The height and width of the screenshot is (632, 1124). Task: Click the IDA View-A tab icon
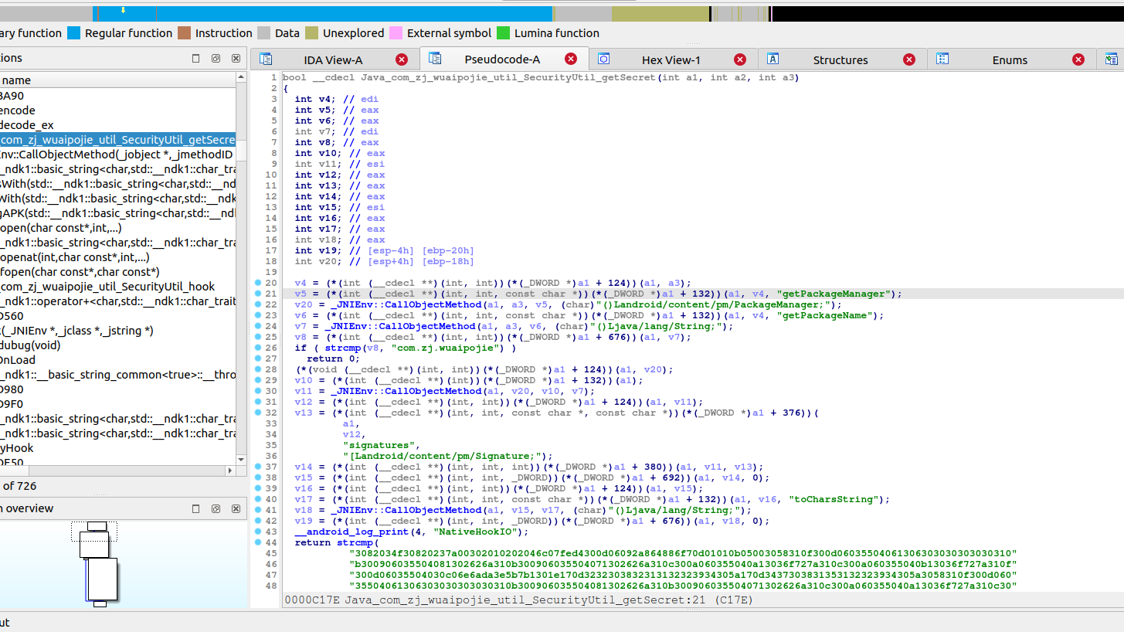pos(267,59)
